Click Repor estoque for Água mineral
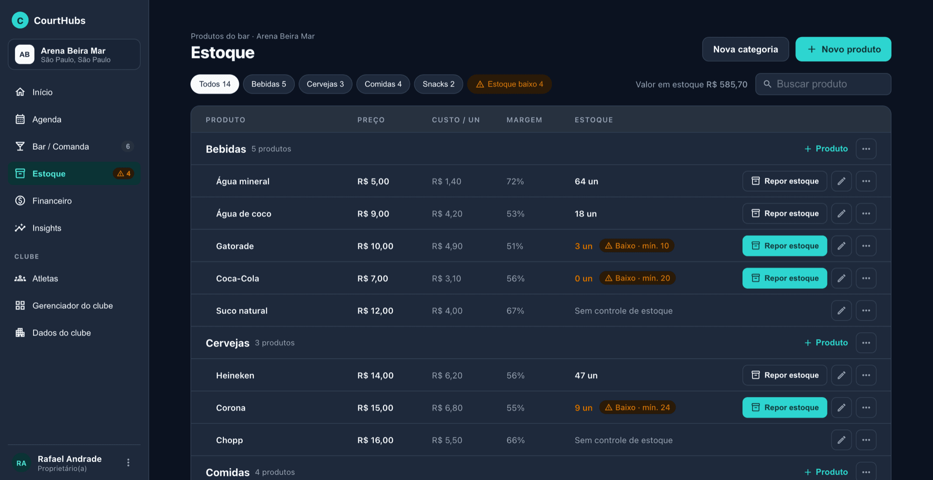The height and width of the screenshot is (480, 933). point(785,181)
